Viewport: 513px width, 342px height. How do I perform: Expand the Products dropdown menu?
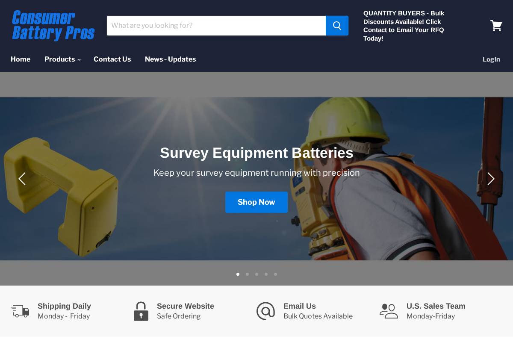pyautogui.click(x=60, y=59)
